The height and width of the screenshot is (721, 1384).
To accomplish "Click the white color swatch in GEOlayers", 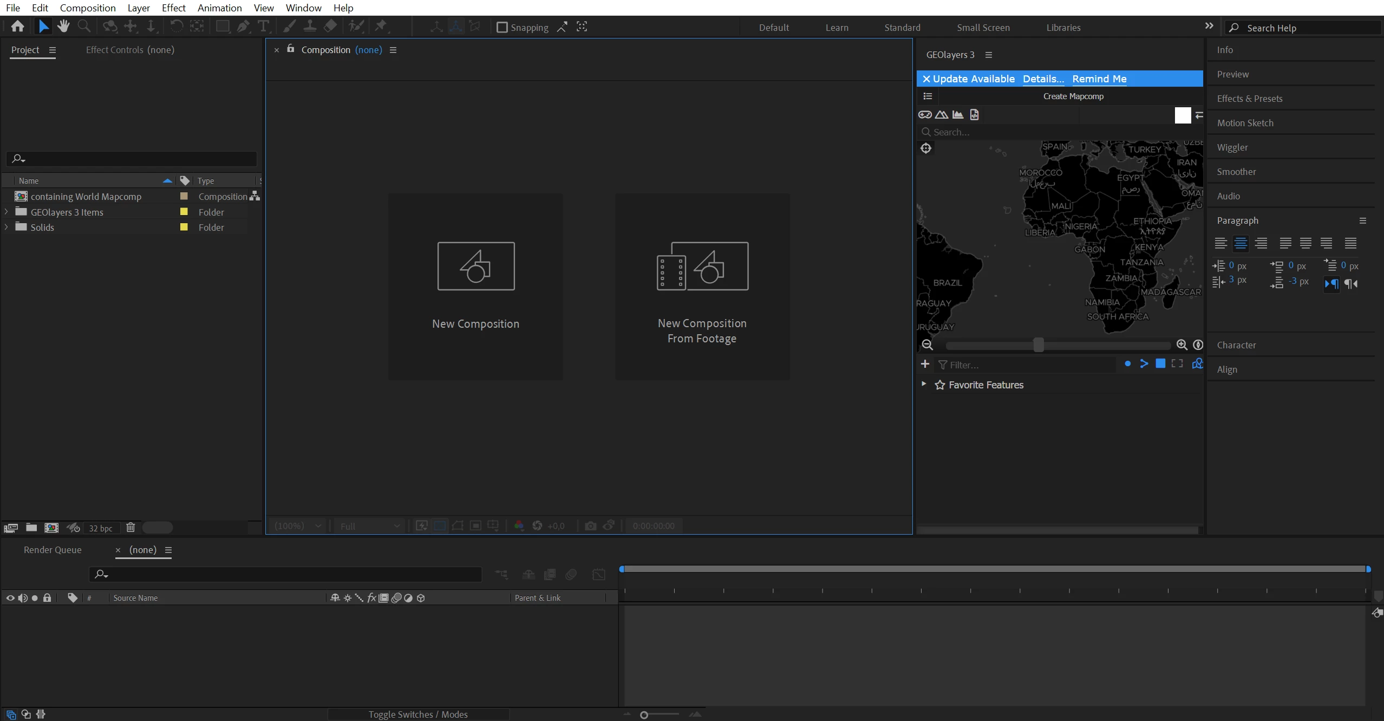I will point(1183,115).
